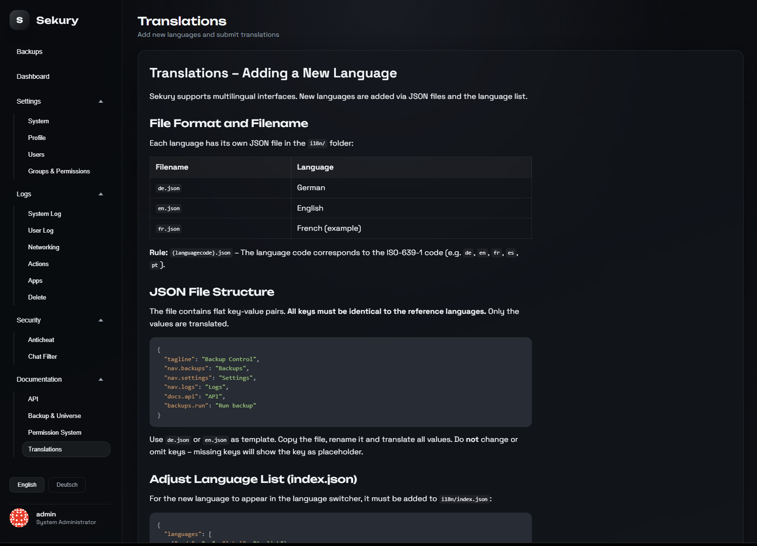
Task: Open Groups & Permissions settings
Action: point(59,171)
